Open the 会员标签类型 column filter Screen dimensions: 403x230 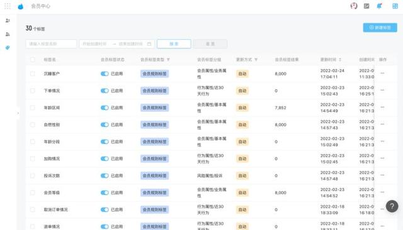[x=168, y=60]
